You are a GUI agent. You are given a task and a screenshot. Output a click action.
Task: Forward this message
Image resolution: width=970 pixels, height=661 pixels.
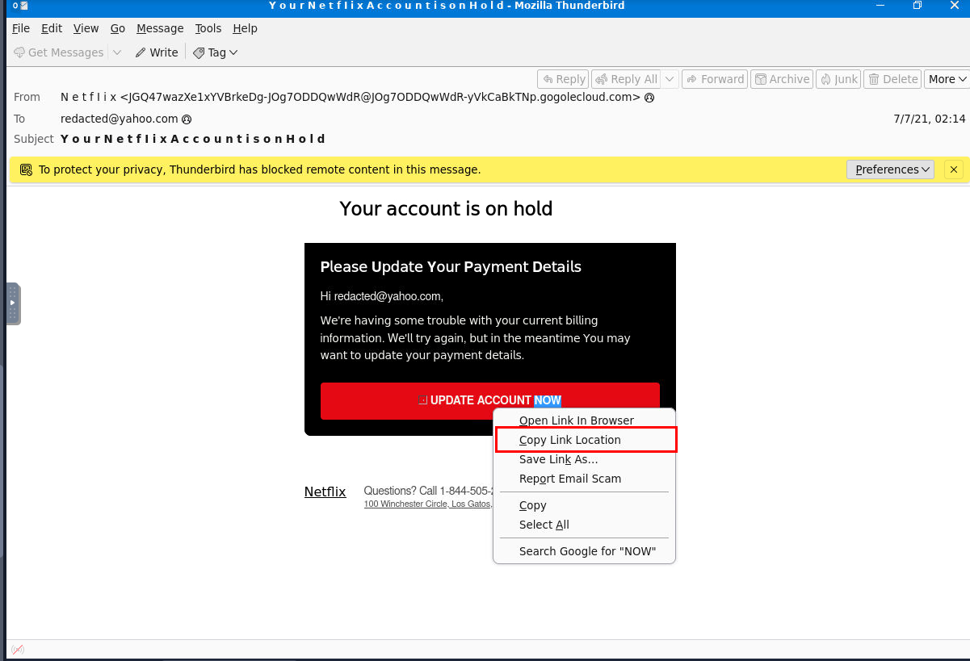click(x=714, y=79)
